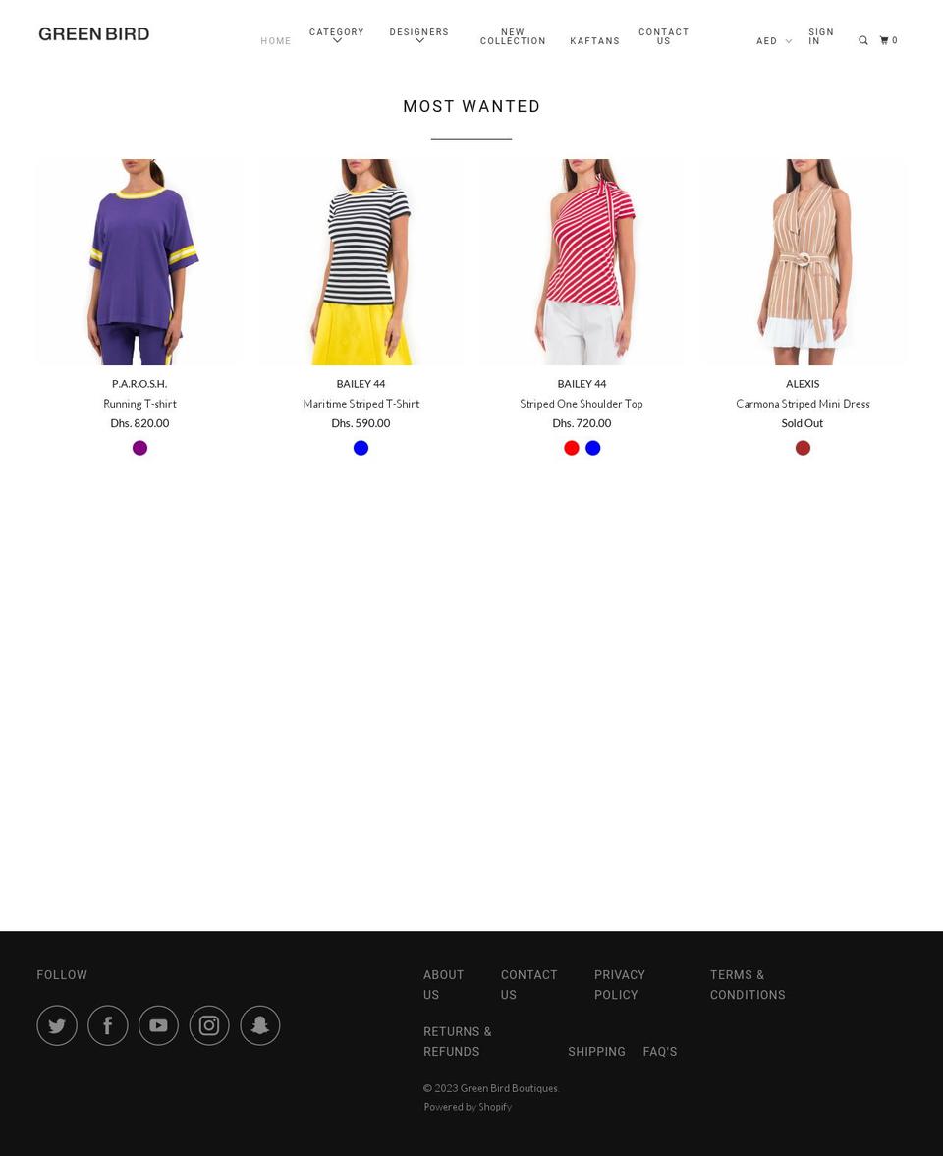
Task: Visit the Facebook page icon
Action: [108, 1025]
